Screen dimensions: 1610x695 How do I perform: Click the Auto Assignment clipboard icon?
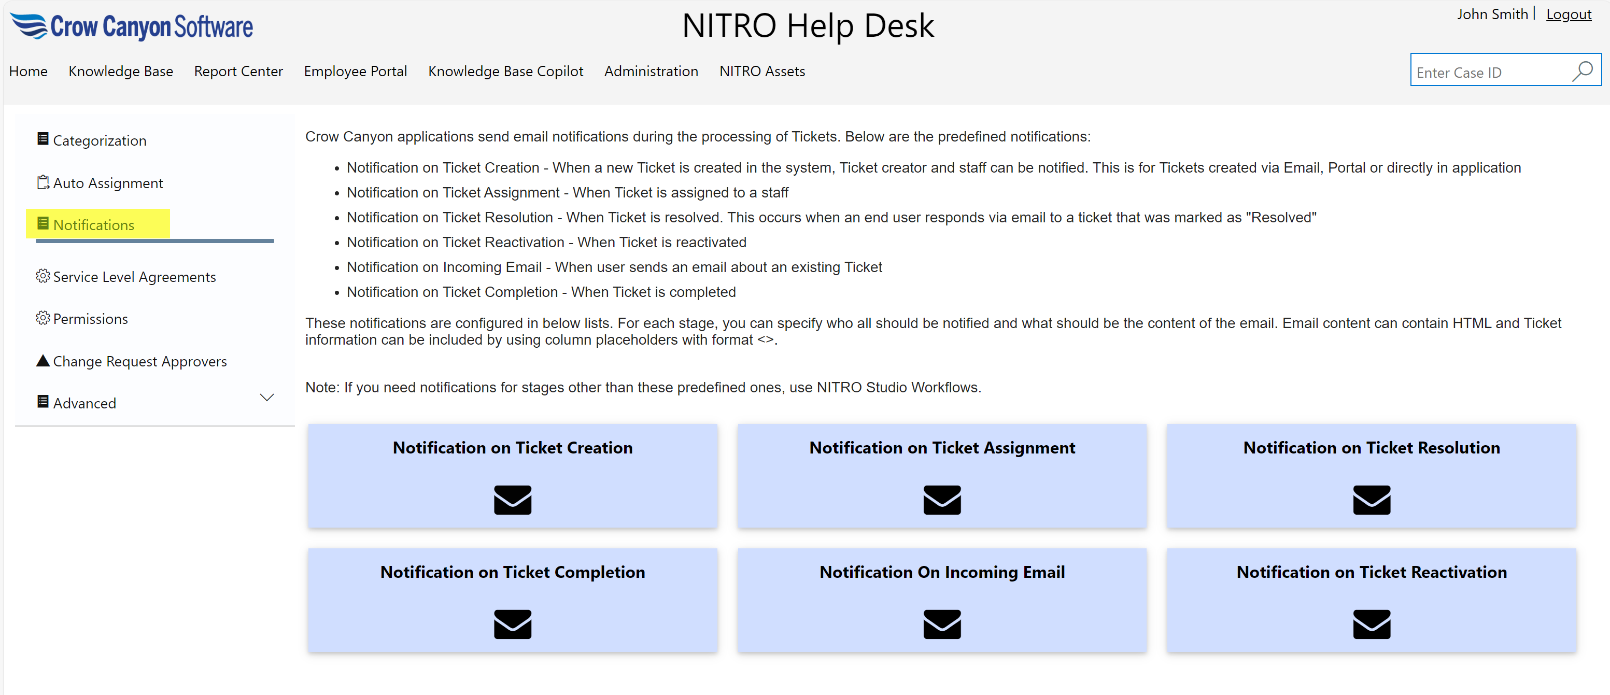(x=43, y=182)
